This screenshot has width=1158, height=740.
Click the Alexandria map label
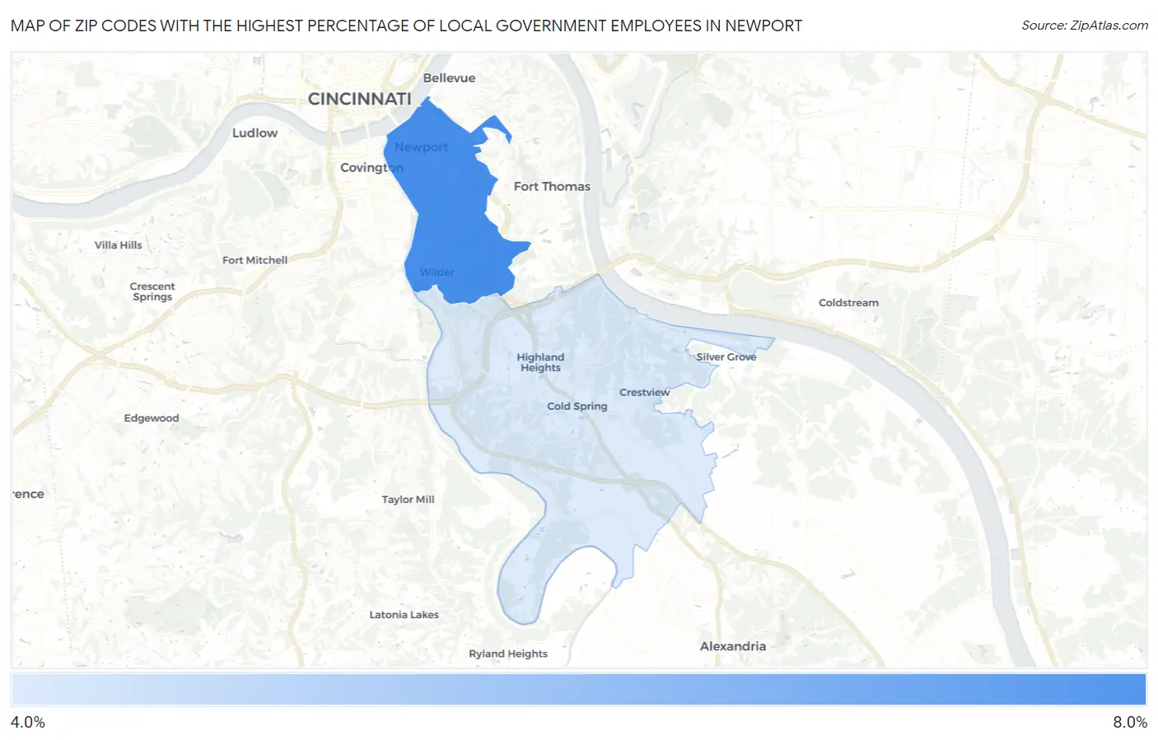733,646
